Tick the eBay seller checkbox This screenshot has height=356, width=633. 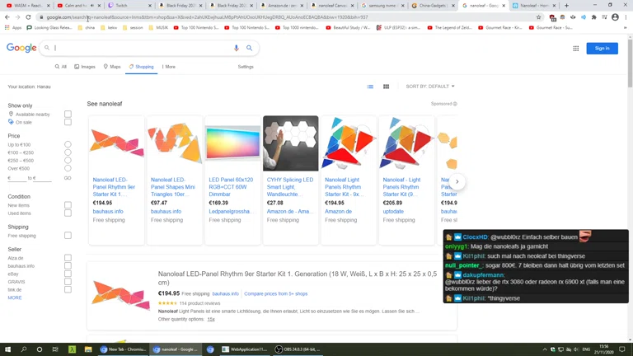click(68, 274)
